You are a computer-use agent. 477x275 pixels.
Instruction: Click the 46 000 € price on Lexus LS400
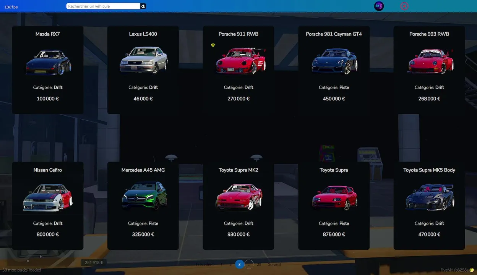[143, 99]
